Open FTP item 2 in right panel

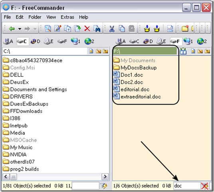pos(202,42)
